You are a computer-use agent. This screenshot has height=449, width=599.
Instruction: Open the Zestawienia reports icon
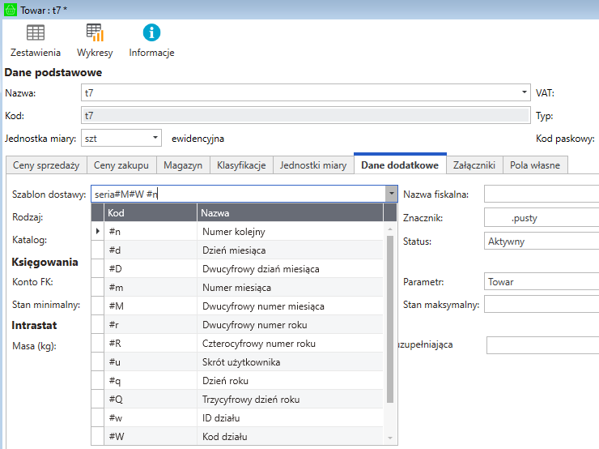click(x=35, y=33)
